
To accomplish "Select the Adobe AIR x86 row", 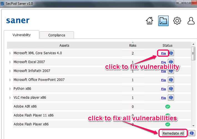I will point(102,106).
